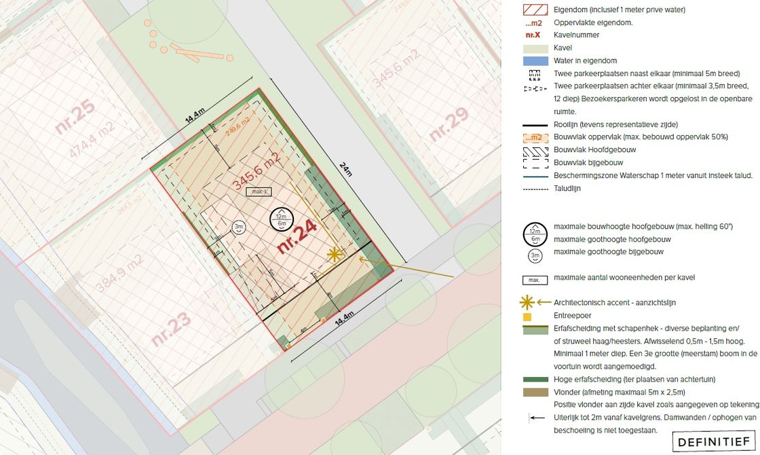Click the side-by-side parking spaces legend icon

[x=535, y=74]
